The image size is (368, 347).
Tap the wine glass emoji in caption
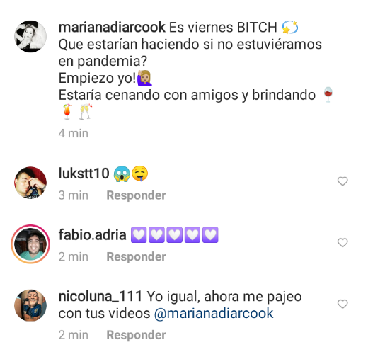click(328, 95)
